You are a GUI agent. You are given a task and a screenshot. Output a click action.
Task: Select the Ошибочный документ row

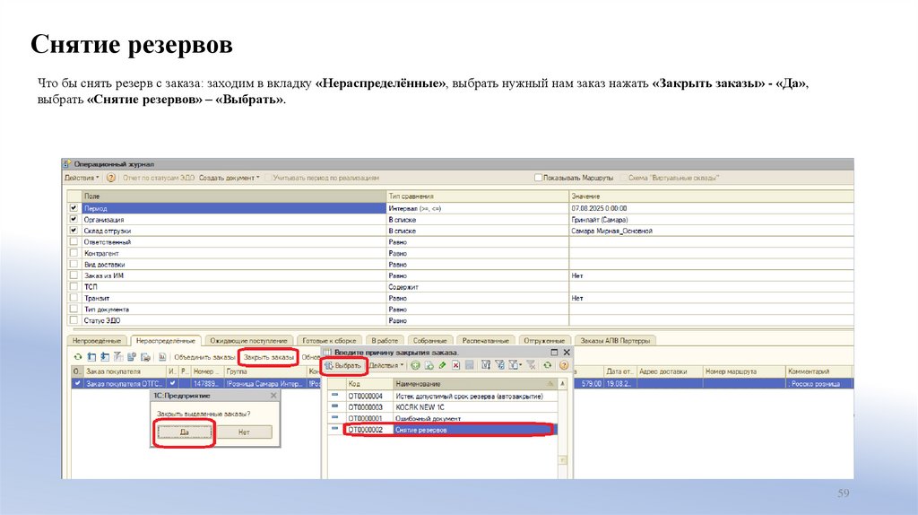(x=442, y=418)
